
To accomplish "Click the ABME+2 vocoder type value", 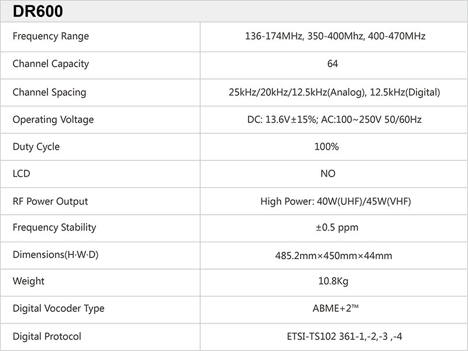I will 334,308.
